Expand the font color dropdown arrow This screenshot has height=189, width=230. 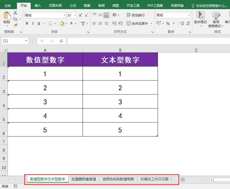pos(76,23)
